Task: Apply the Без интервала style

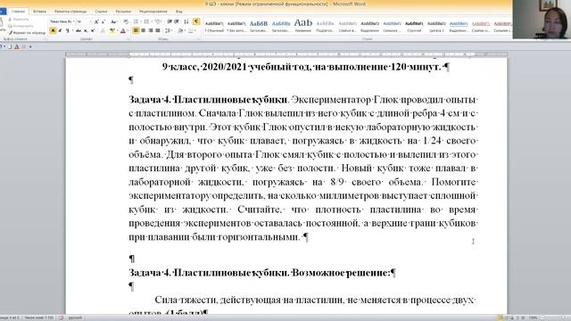Action: click(x=236, y=26)
